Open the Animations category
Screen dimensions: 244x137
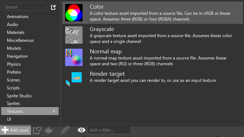(x=18, y=17)
